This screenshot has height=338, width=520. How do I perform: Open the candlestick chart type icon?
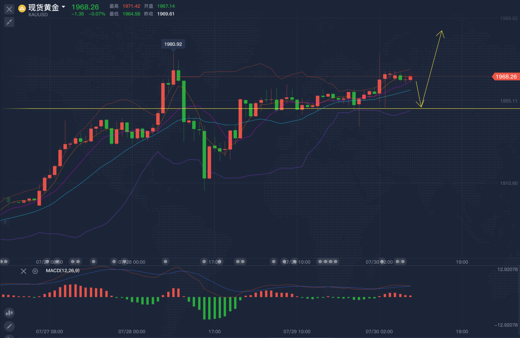pos(9,313)
